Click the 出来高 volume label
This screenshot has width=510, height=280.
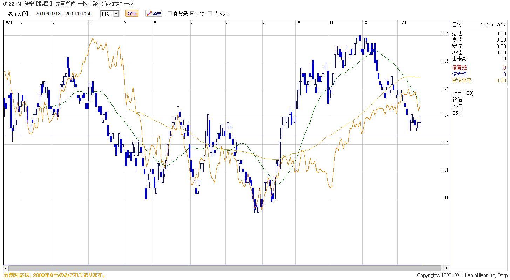pyautogui.click(x=459, y=59)
